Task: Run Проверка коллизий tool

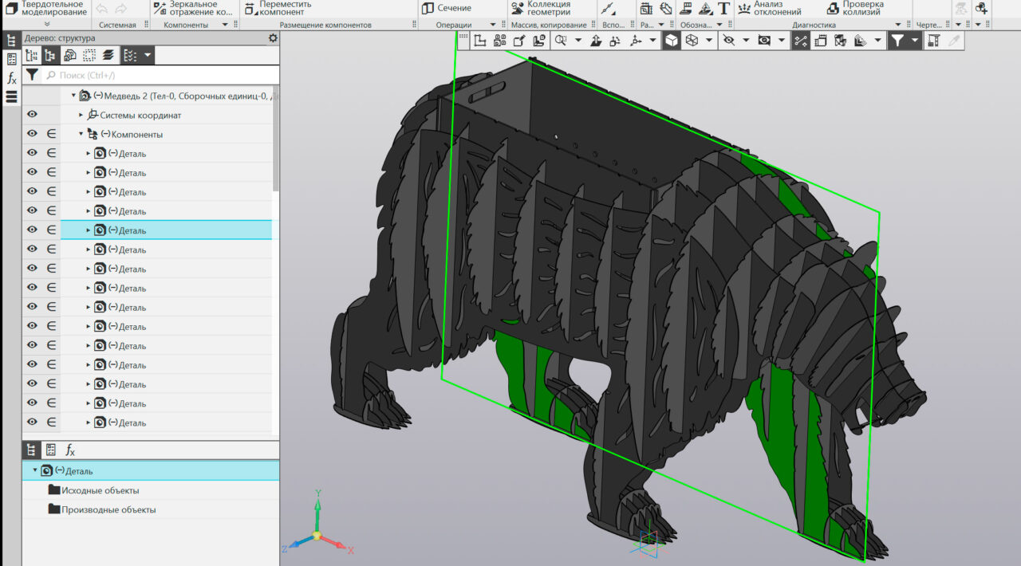Action: click(x=853, y=8)
